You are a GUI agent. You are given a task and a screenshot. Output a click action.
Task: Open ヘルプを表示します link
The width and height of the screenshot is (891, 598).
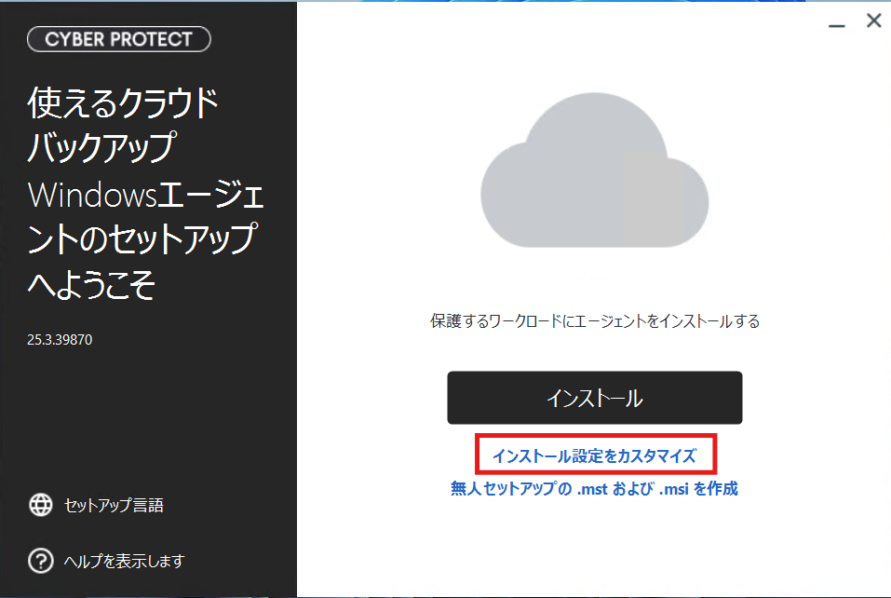(124, 561)
